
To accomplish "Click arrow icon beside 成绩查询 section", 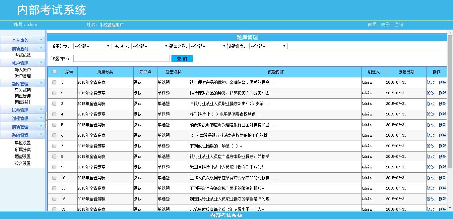I will 40,48.
